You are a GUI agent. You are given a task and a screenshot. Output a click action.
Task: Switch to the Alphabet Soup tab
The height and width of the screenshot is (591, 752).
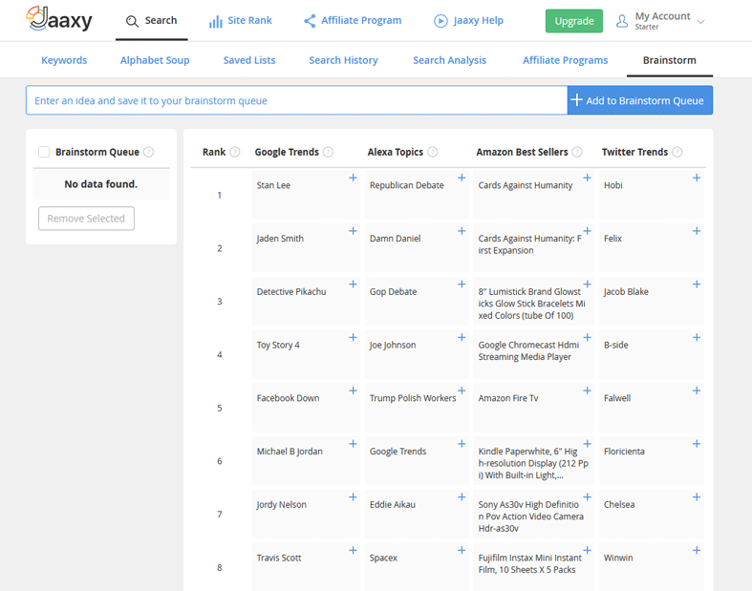click(155, 60)
